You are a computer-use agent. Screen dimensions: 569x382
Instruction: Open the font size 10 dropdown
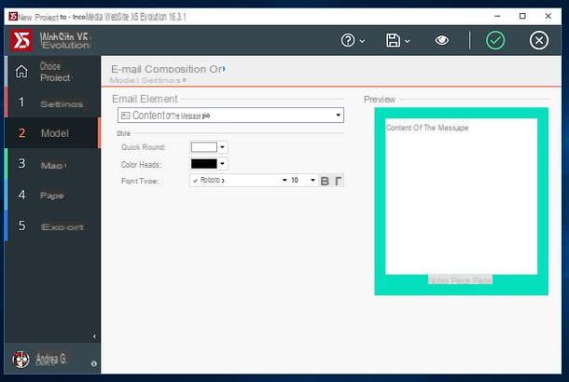[303, 180]
